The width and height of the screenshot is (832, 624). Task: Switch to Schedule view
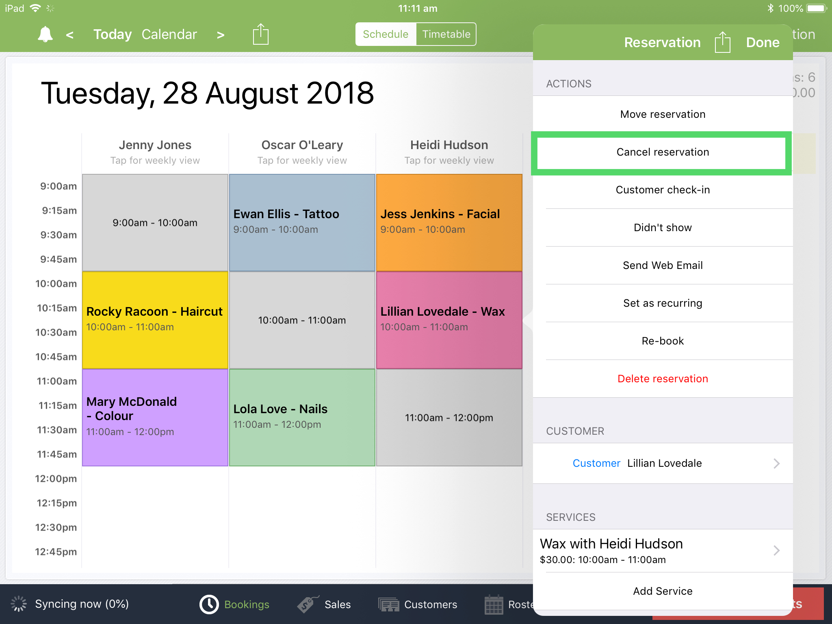[386, 34]
